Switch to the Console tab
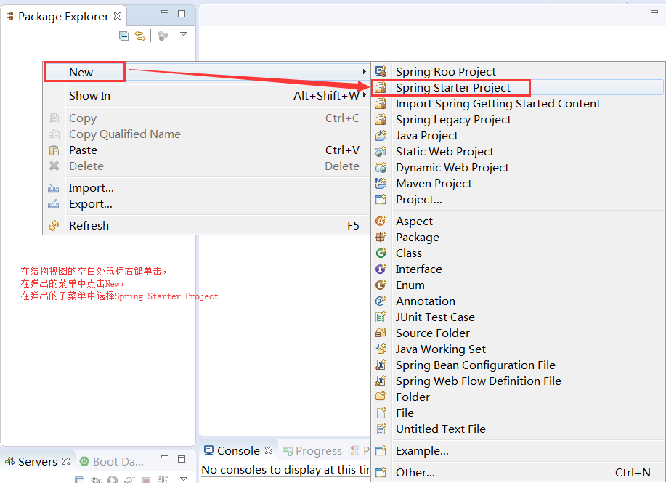The width and height of the screenshot is (666, 483). tap(238, 451)
